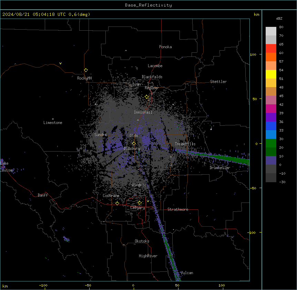Click the Lacombe city label

[155, 66]
